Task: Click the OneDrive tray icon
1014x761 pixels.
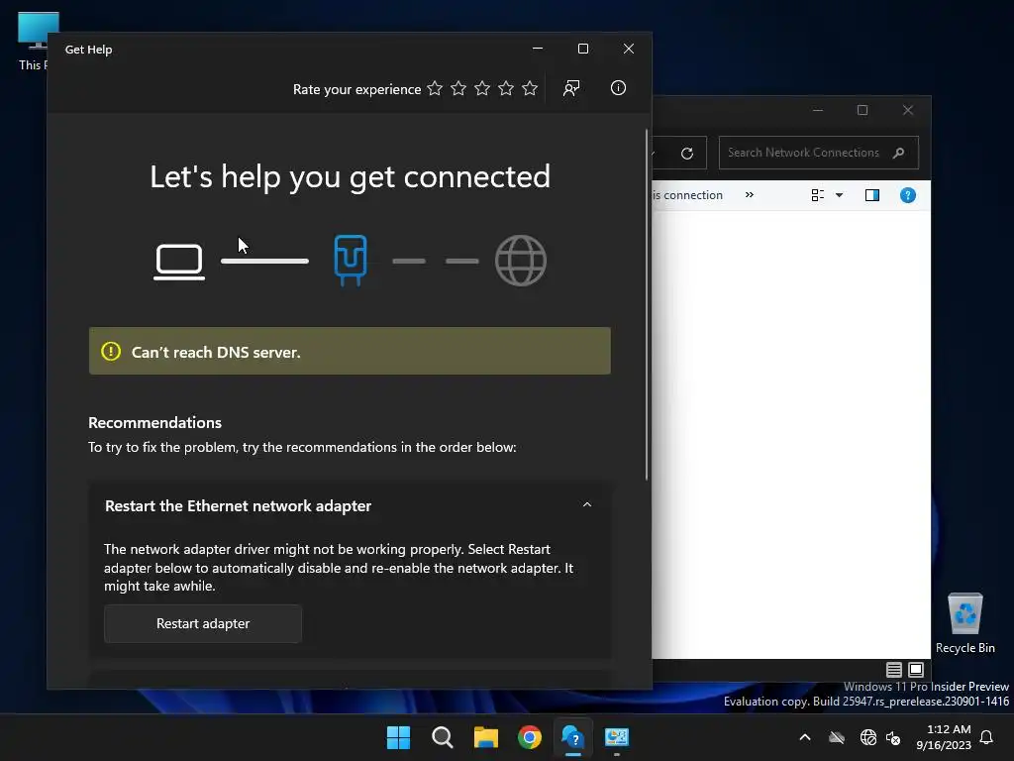Action: click(x=837, y=737)
